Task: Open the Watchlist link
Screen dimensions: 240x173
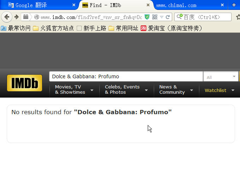Action: click(215, 90)
